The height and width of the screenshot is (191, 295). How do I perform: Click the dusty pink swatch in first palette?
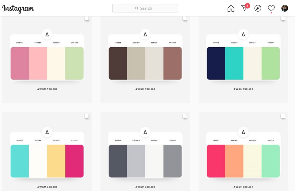pos(20,63)
